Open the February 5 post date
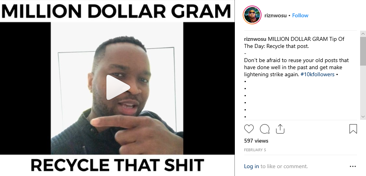The width and height of the screenshot is (366, 176). point(255,150)
